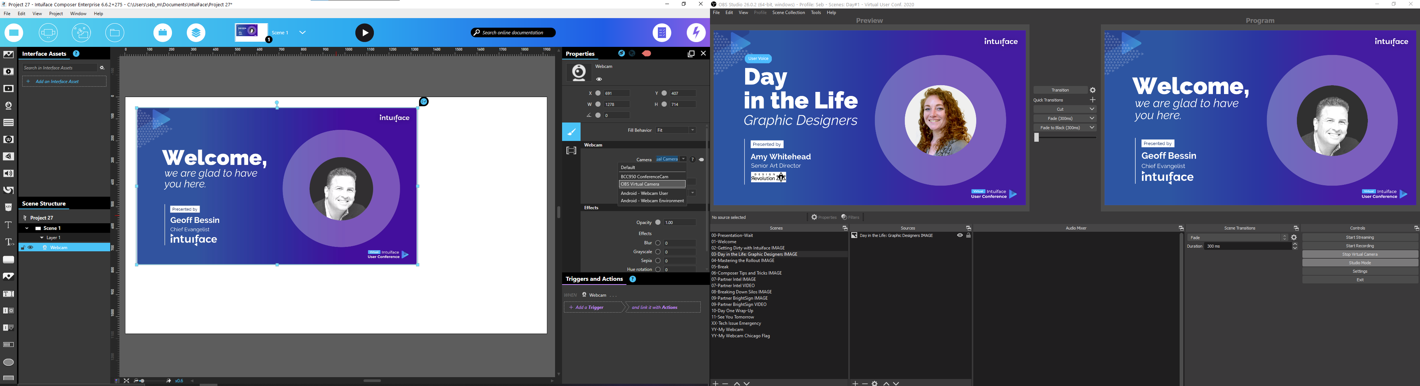
Task: Collapse Layer 1 in Scene Structure
Action: coord(41,238)
